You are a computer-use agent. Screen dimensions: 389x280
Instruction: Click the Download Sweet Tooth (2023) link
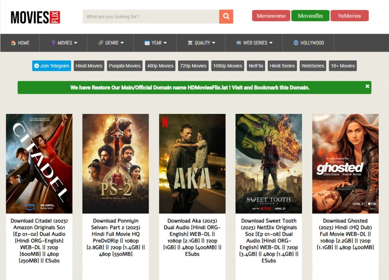269,240
